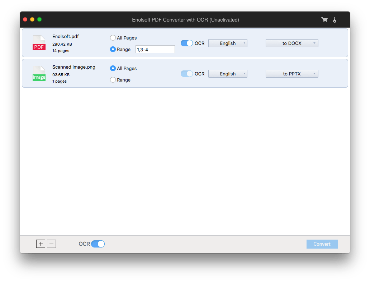370x282 pixels.
Task: Select All Pages for Enolsoft.pdf
Action: [113, 38]
